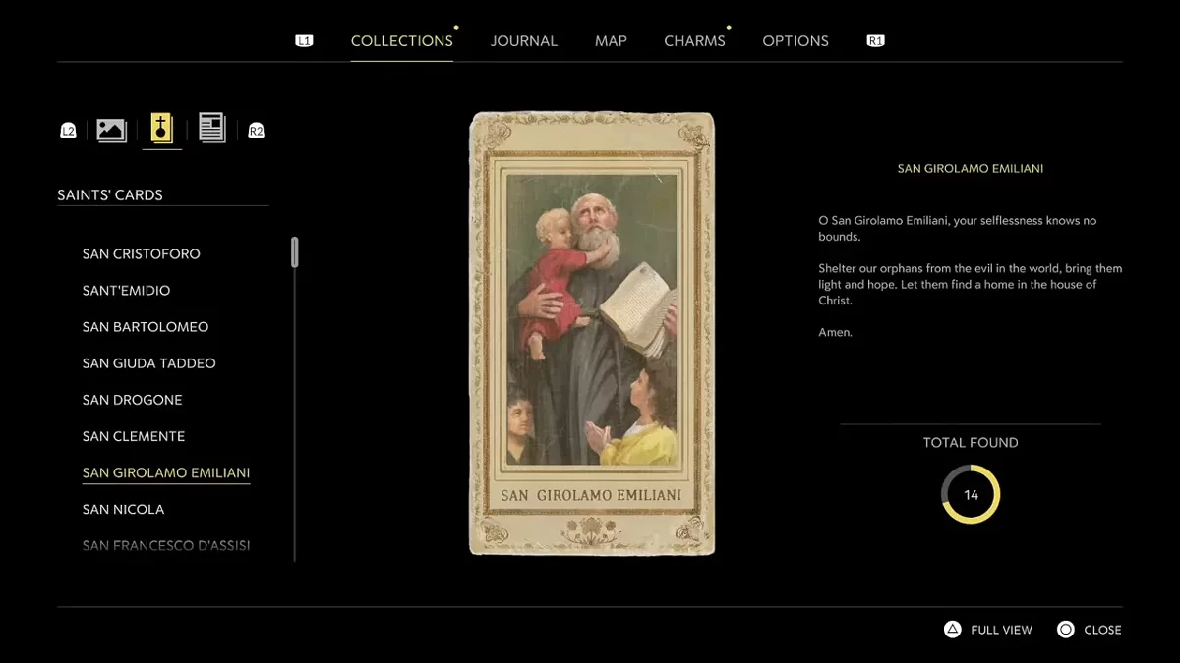Go to the Charms tab
This screenshot has width=1180, height=663.
coord(694,41)
